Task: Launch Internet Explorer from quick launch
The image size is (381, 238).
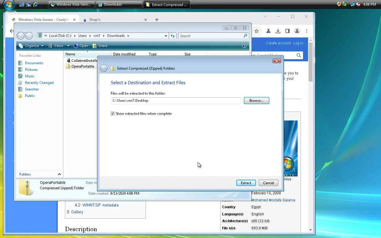Action: click(x=36, y=4)
